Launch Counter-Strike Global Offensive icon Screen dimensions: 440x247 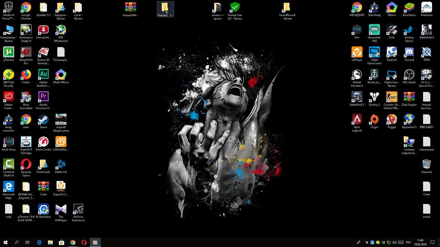[392, 101]
